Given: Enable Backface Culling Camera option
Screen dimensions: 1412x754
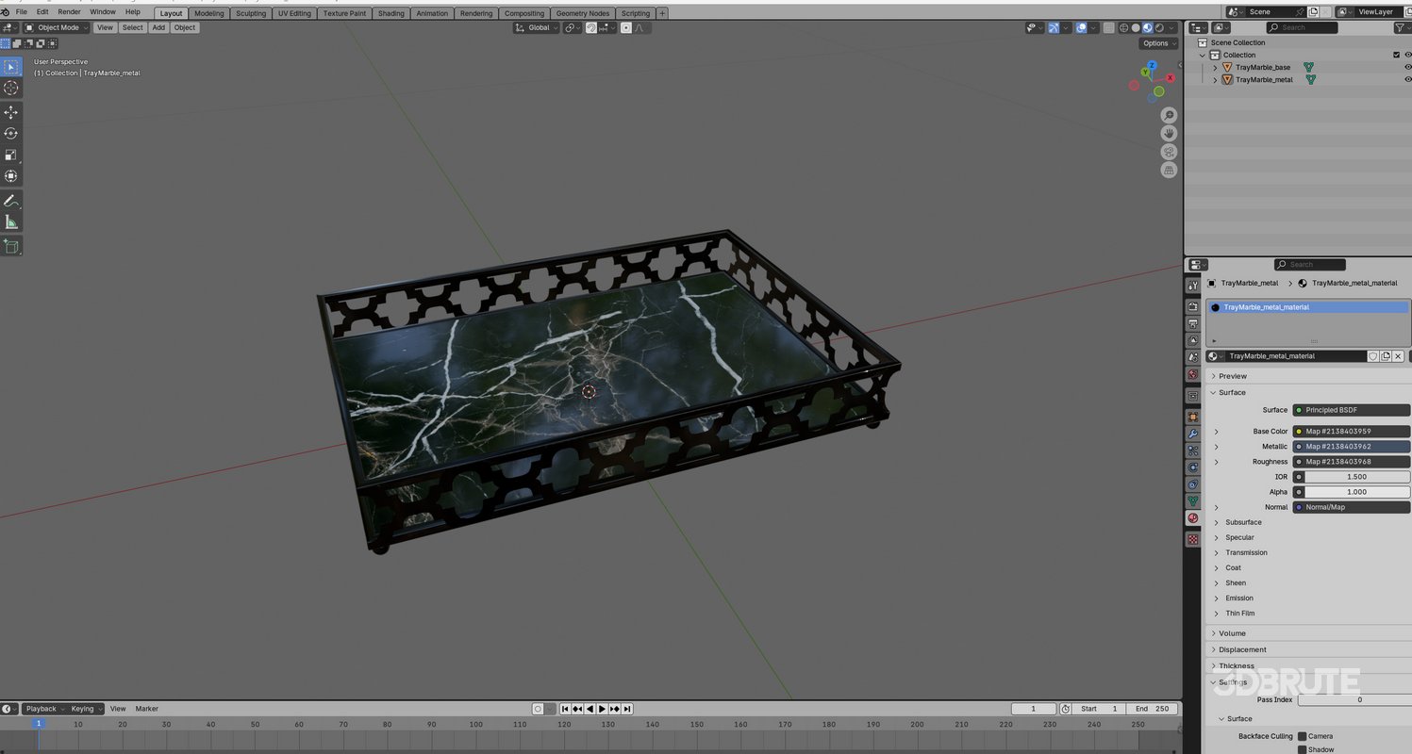Looking at the screenshot, I should 1303,736.
